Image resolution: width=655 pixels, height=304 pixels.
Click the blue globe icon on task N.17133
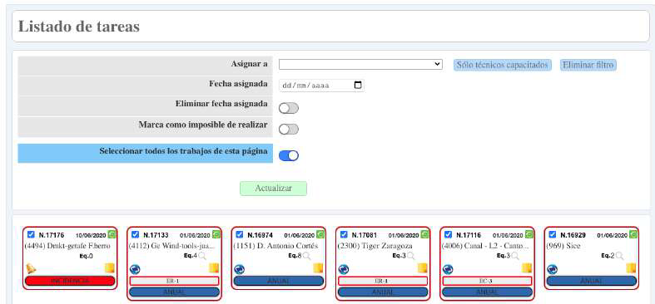[135, 269]
